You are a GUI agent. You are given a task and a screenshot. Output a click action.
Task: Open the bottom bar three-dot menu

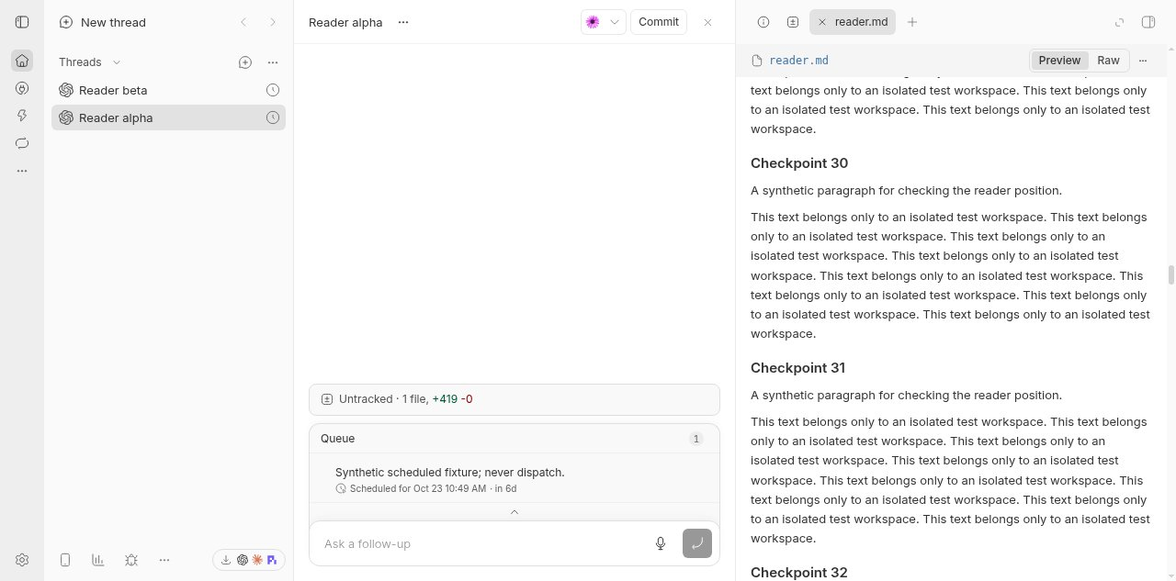tap(164, 560)
